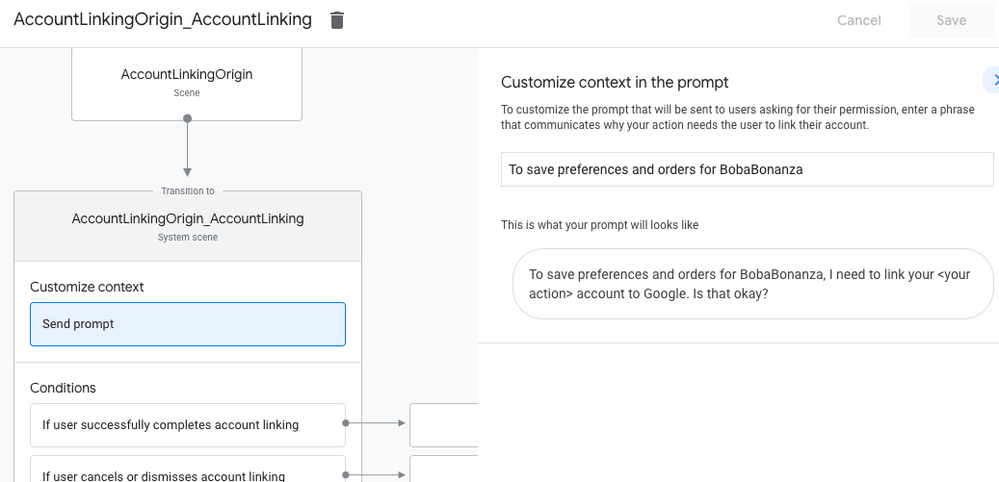Image resolution: width=999 pixels, height=482 pixels.
Task: Click the trash icon to delete the scene
Action: point(336,20)
